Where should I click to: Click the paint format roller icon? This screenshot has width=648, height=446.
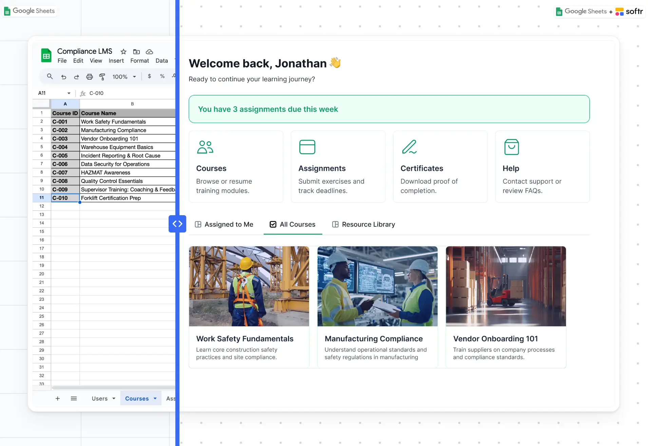(102, 77)
